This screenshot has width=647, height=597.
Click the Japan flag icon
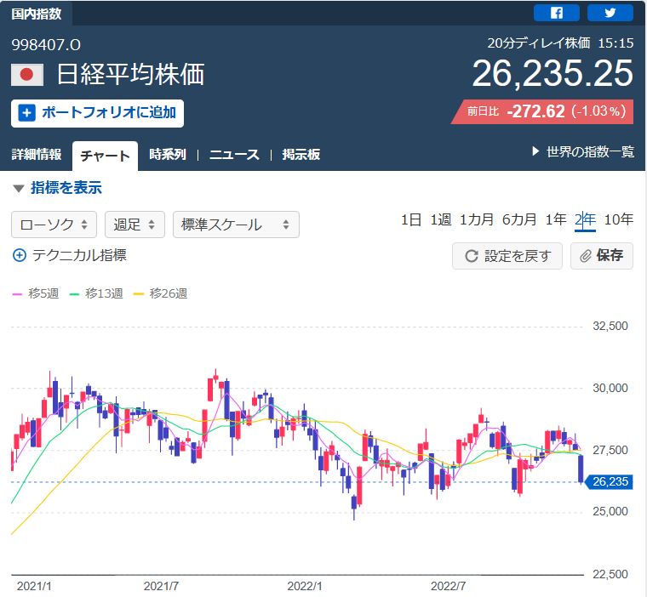pyautogui.click(x=27, y=75)
